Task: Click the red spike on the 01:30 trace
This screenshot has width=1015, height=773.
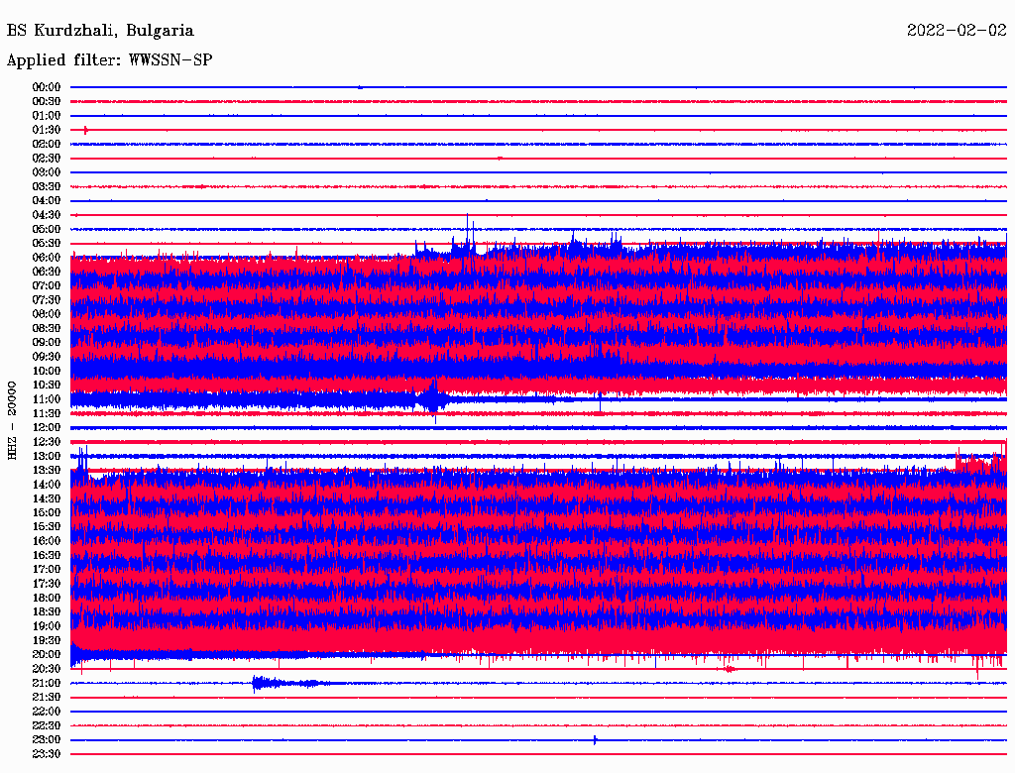Action: (85, 130)
